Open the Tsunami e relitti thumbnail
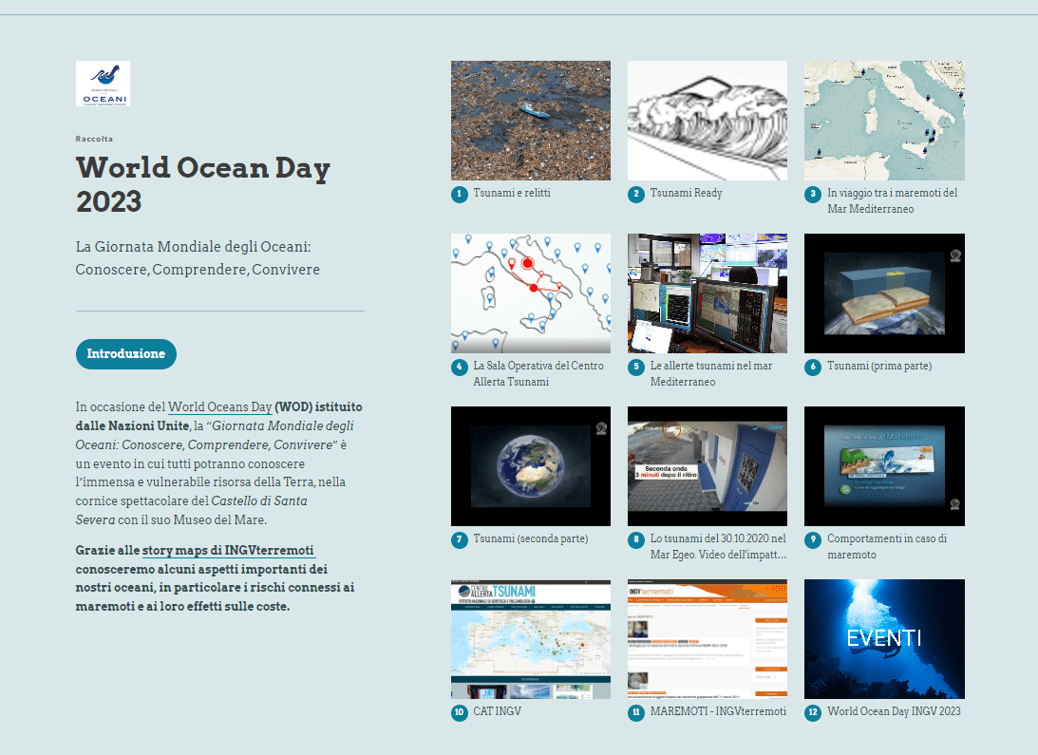1038x755 pixels. click(x=530, y=121)
